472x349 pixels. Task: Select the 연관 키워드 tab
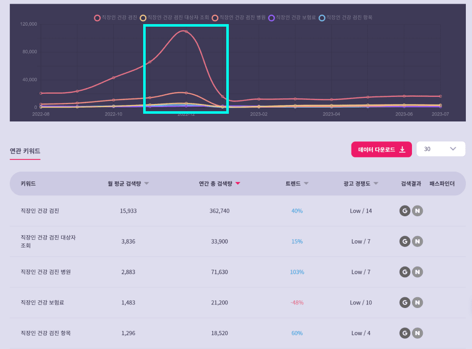pyautogui.click(x=25, y=151)
